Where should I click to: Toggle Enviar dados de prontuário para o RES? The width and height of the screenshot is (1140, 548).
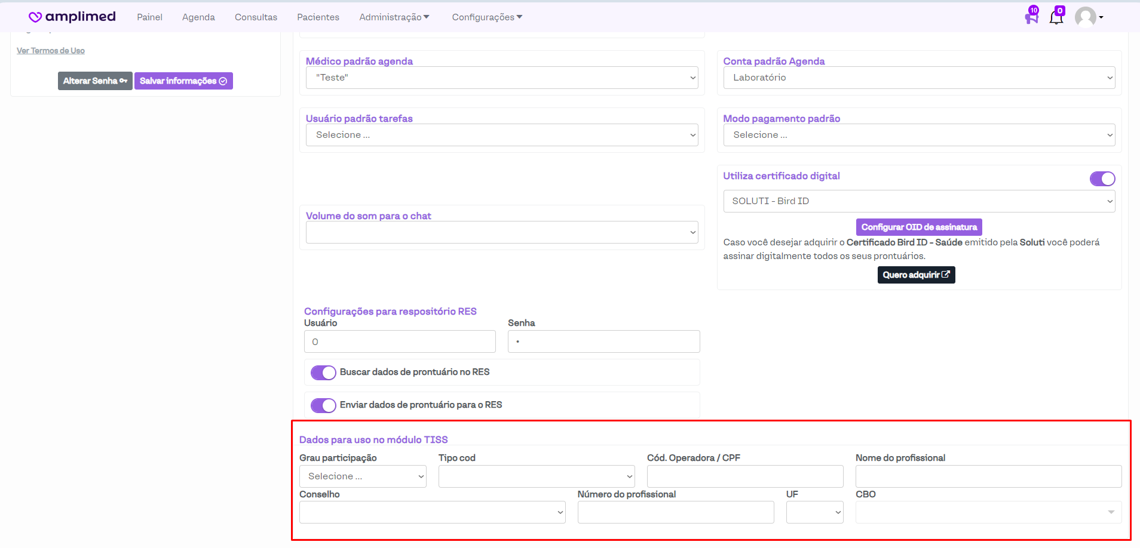323,405
